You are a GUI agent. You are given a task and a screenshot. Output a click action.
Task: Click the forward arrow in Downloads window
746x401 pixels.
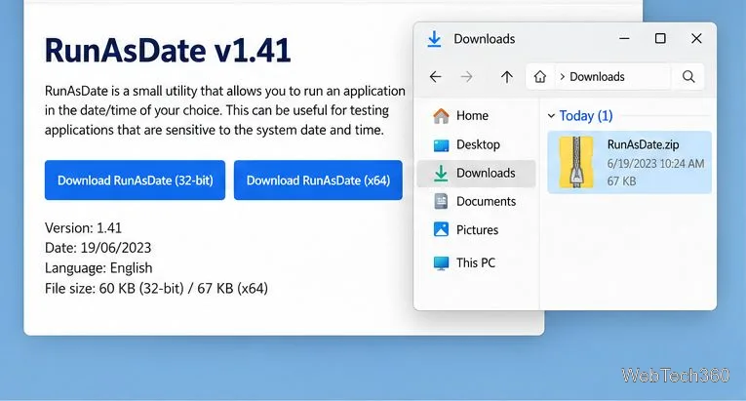pos(467,77)
